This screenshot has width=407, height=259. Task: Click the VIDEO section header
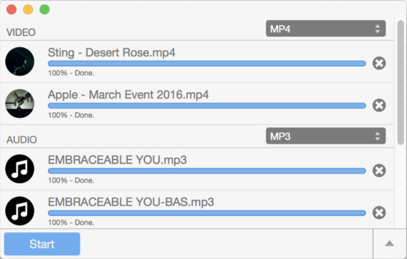coord(21,33)
